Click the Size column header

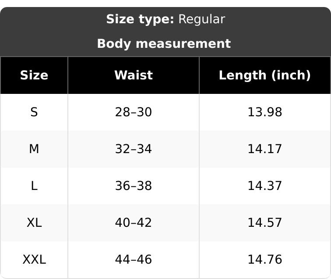point(34,75)
